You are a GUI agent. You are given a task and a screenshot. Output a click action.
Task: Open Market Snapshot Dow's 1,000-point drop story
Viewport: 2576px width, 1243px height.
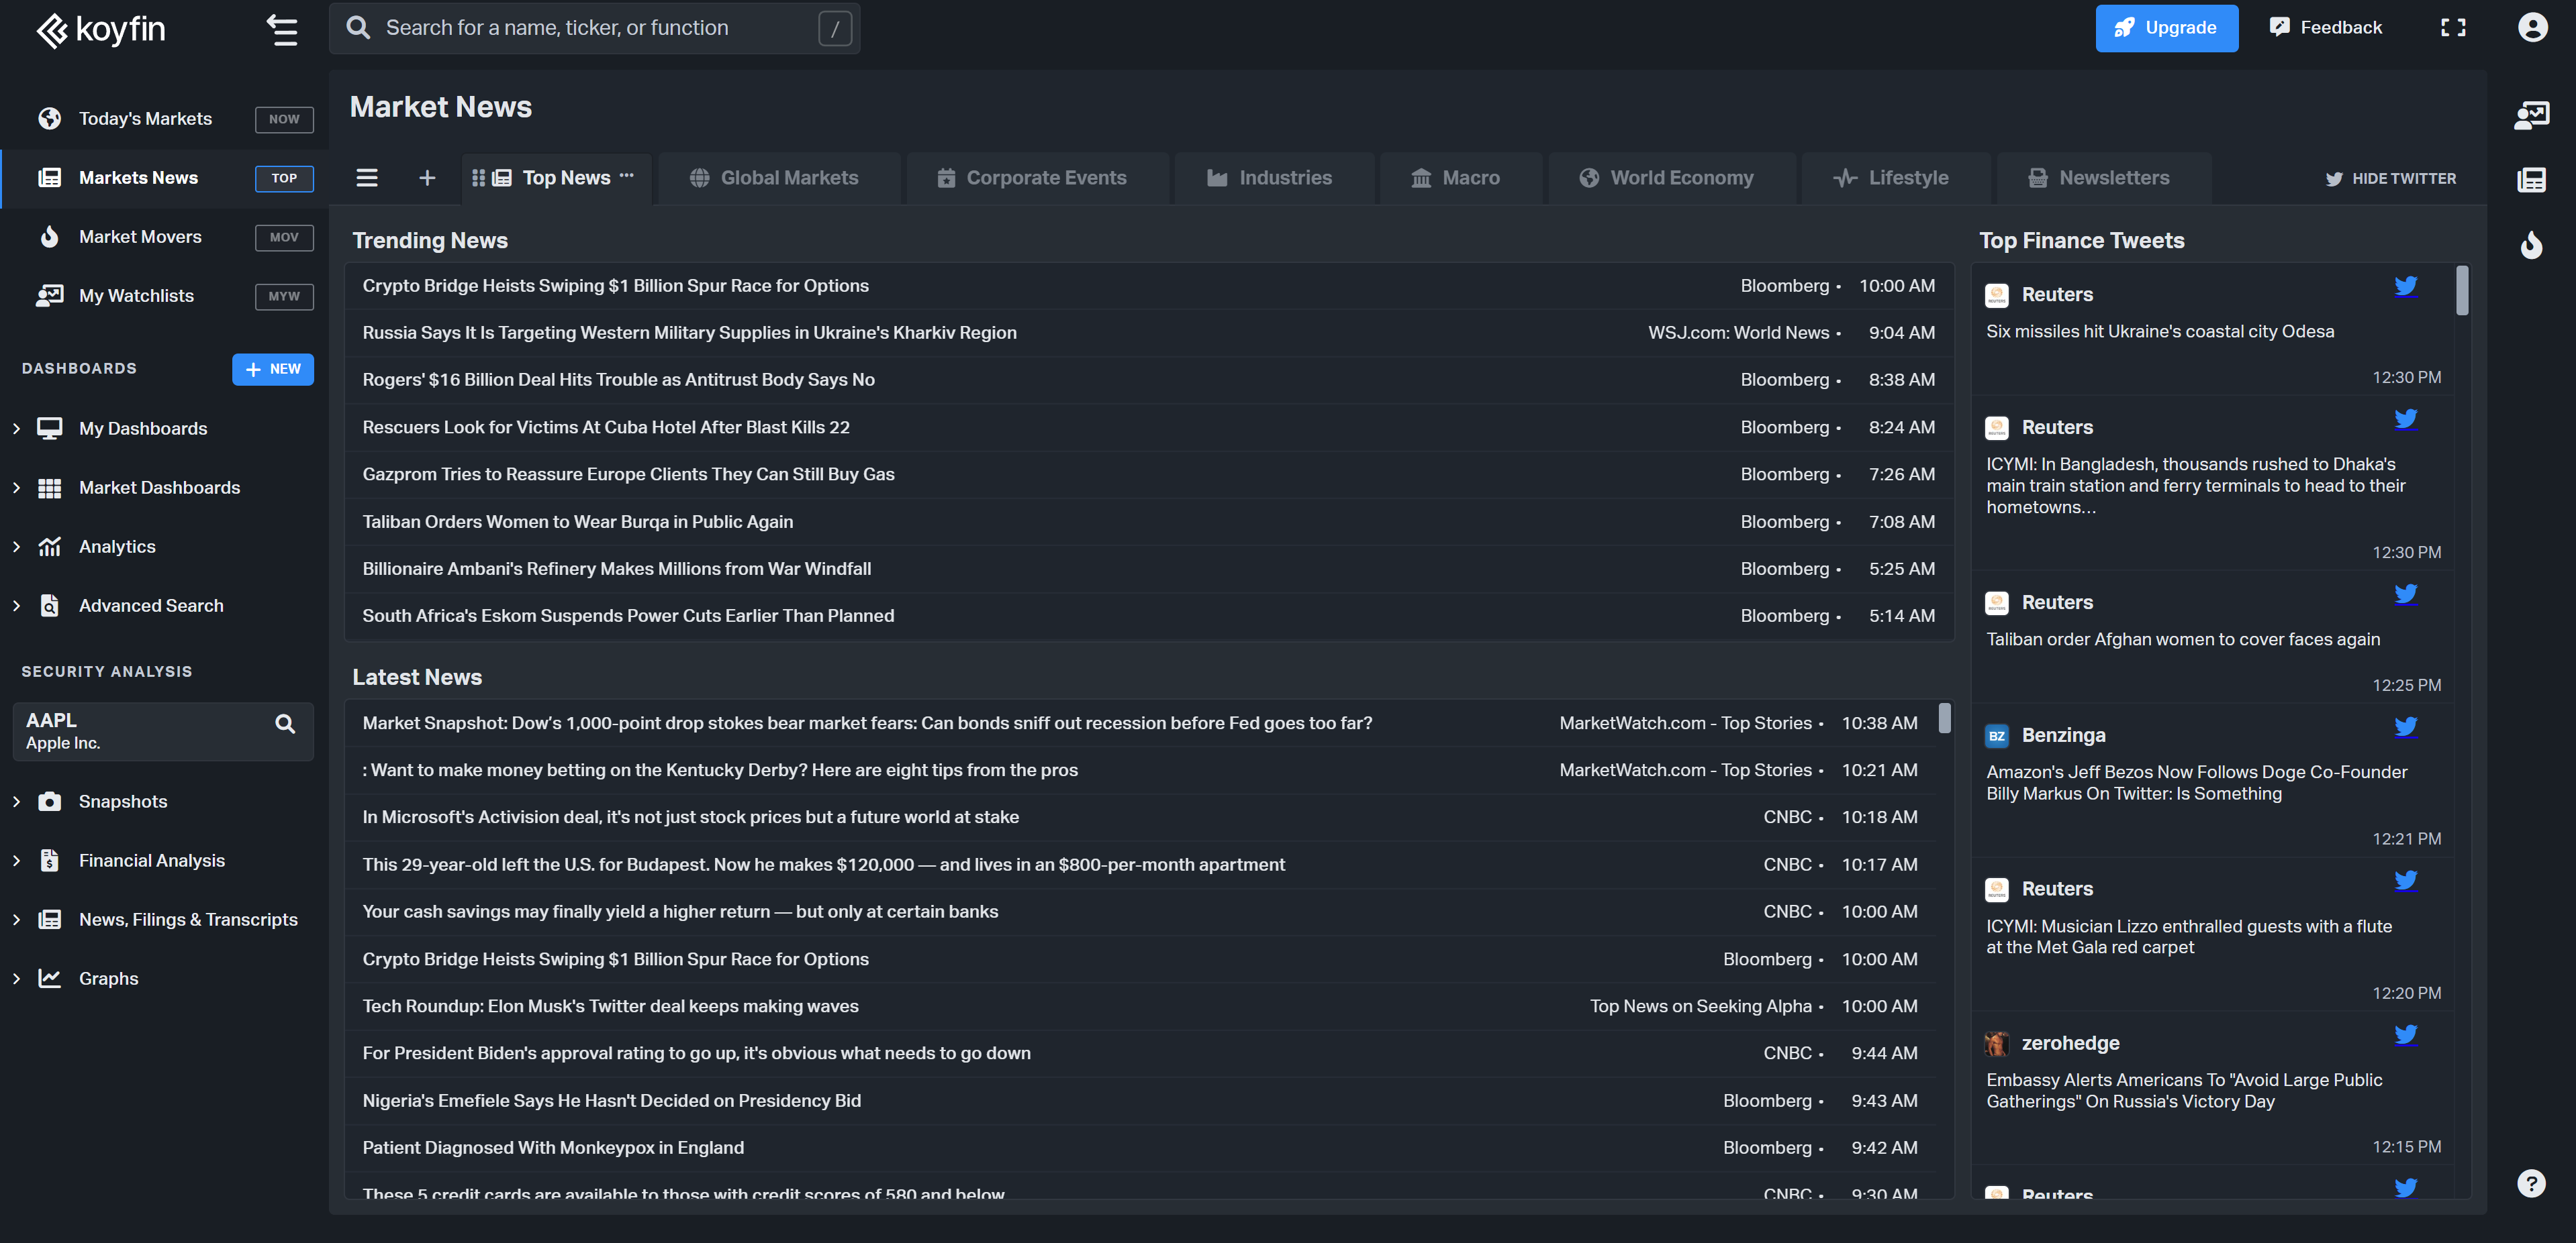(x=867, y=723)
